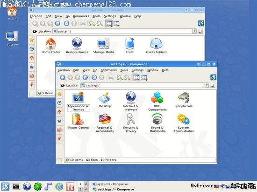
Task: Click Back arrow in settings window toolbar
Action: pos(63,77)
